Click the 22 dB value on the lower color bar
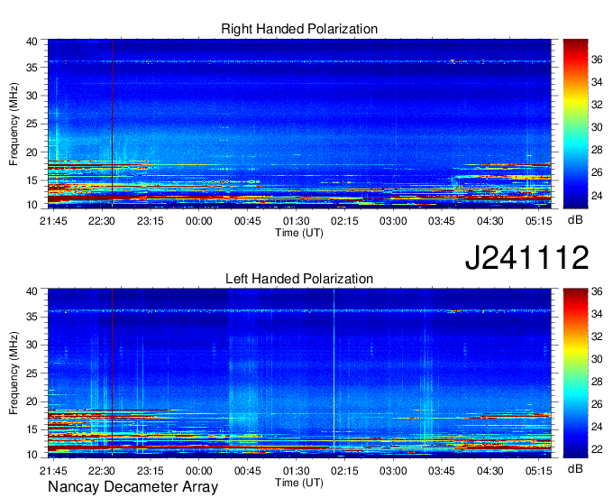Viewport: 613px width, 498px height. click(597, 449)
